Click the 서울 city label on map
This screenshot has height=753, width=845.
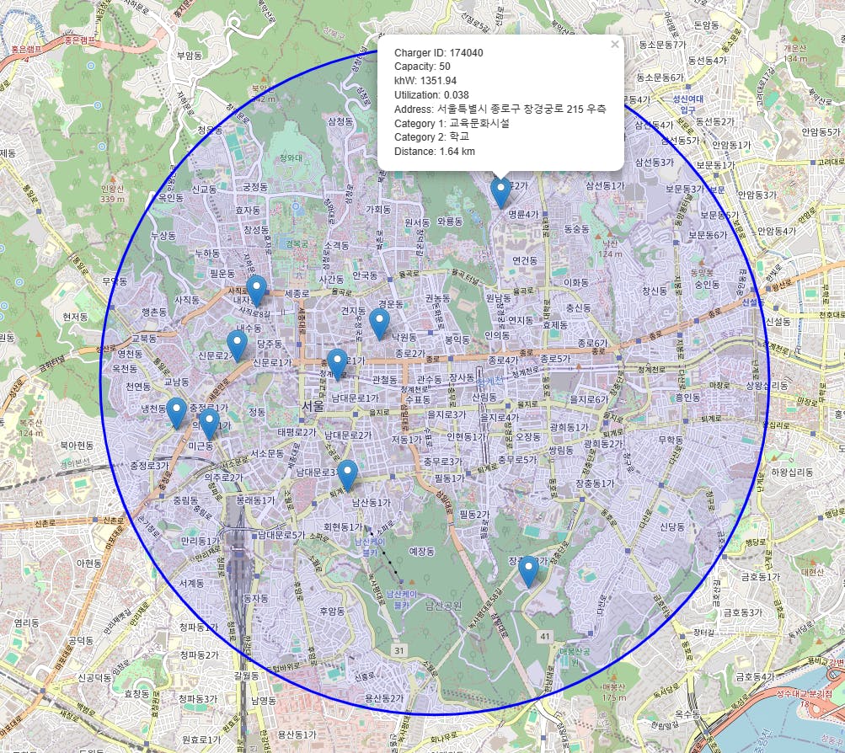(x=313, y=405)
